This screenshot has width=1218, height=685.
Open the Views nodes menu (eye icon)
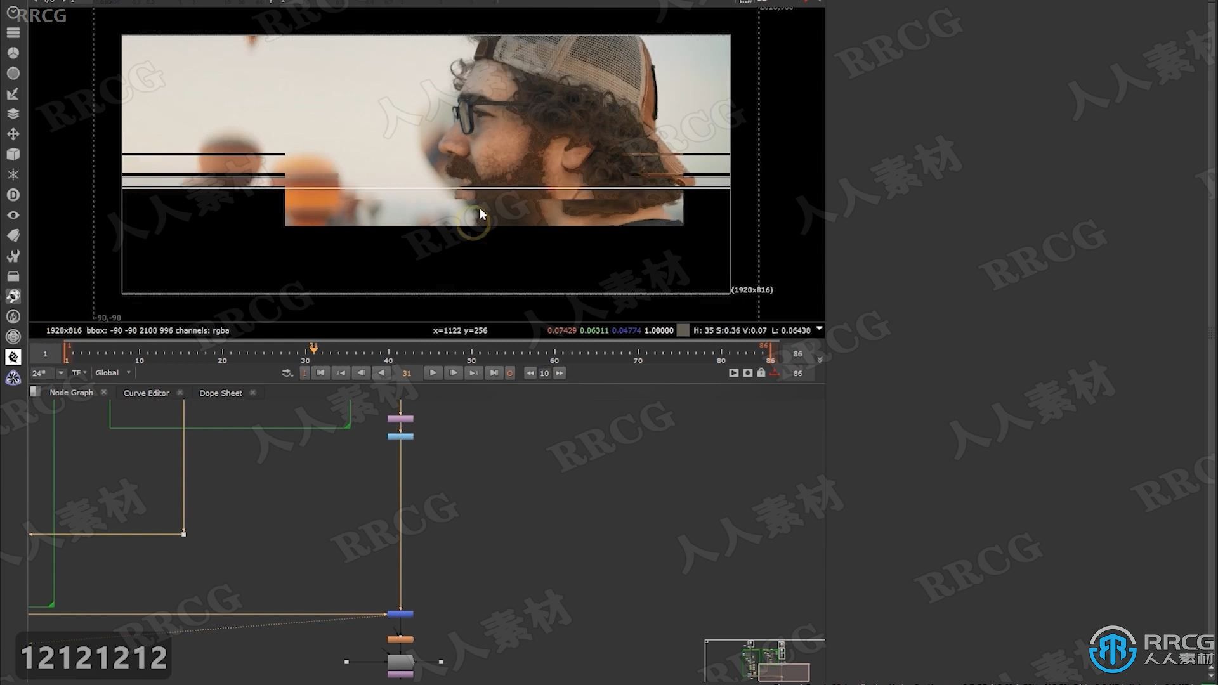click(x=13, y=215)
